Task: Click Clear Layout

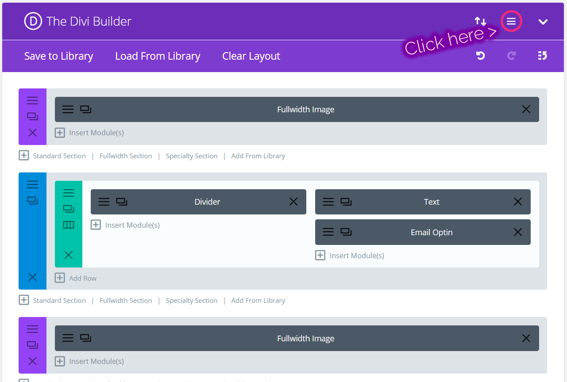Action: click(x=251, y=56)
